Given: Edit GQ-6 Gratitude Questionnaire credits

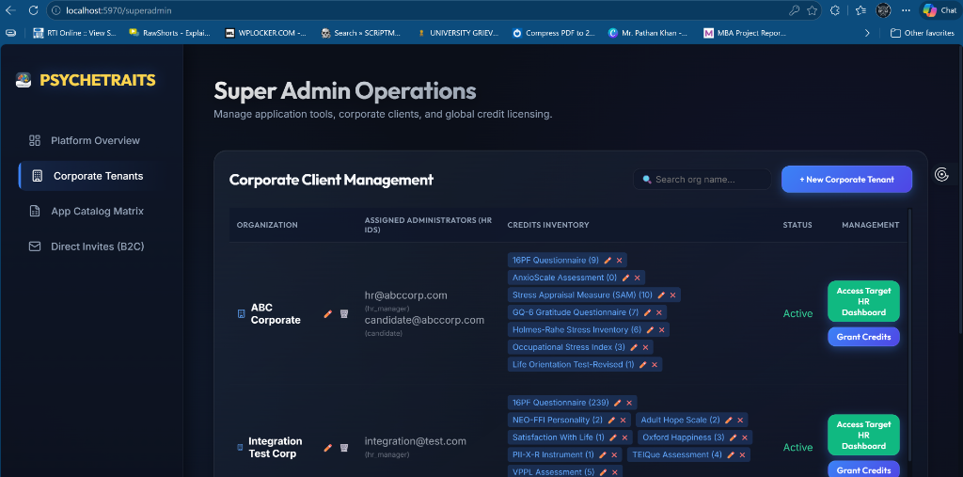Looking at the screenshot, I should tap(647, 312).
